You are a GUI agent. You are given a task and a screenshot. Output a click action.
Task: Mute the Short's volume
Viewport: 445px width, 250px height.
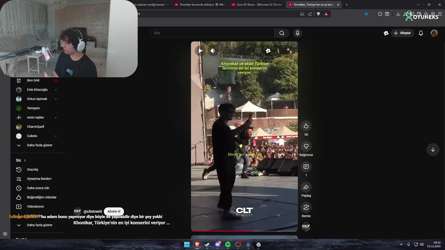[x=213, y=51]
